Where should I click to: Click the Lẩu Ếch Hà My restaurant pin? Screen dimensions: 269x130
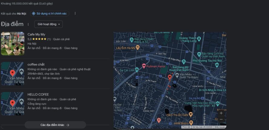[137, 48]
